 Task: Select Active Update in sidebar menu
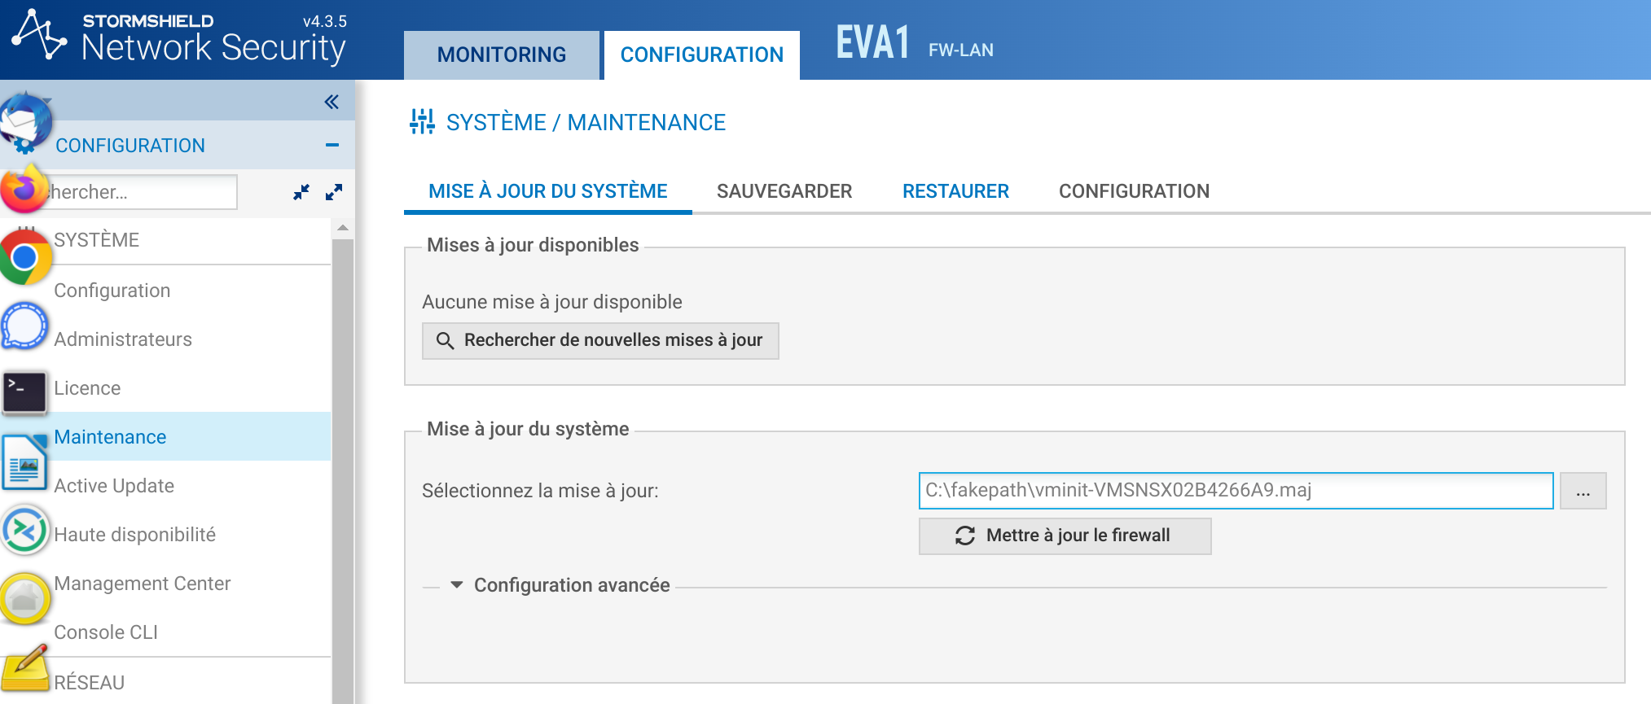pyautogui.click(x=114, y=486)
